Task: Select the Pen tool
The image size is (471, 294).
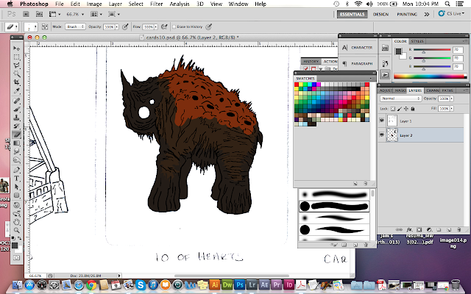Action: (16, 170)
